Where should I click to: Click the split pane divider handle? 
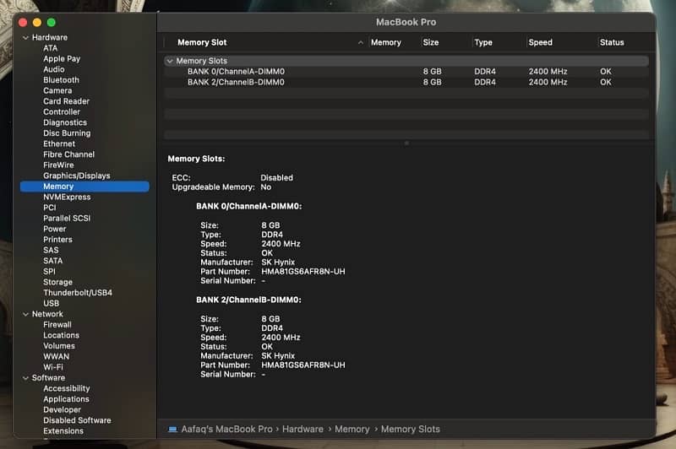406,143
